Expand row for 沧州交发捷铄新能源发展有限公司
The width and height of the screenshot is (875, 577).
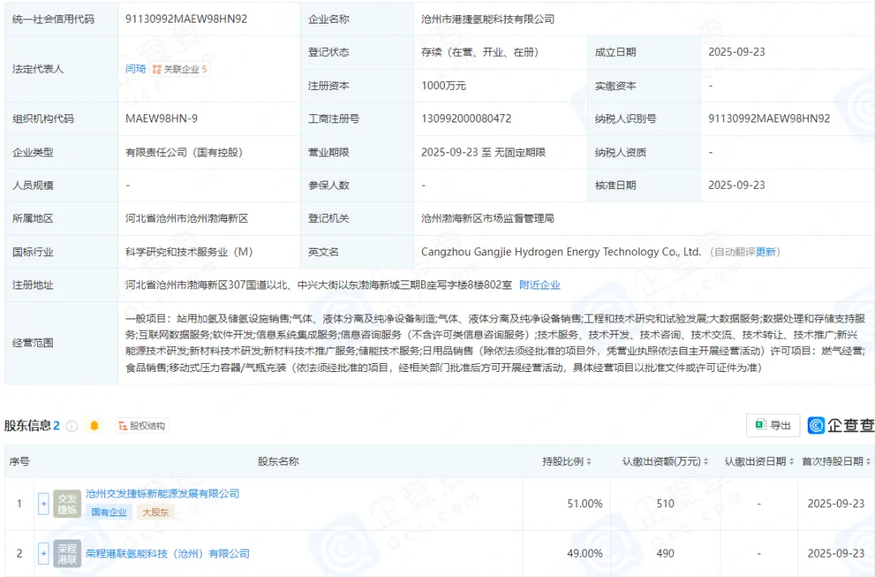(x=44, y=503)
